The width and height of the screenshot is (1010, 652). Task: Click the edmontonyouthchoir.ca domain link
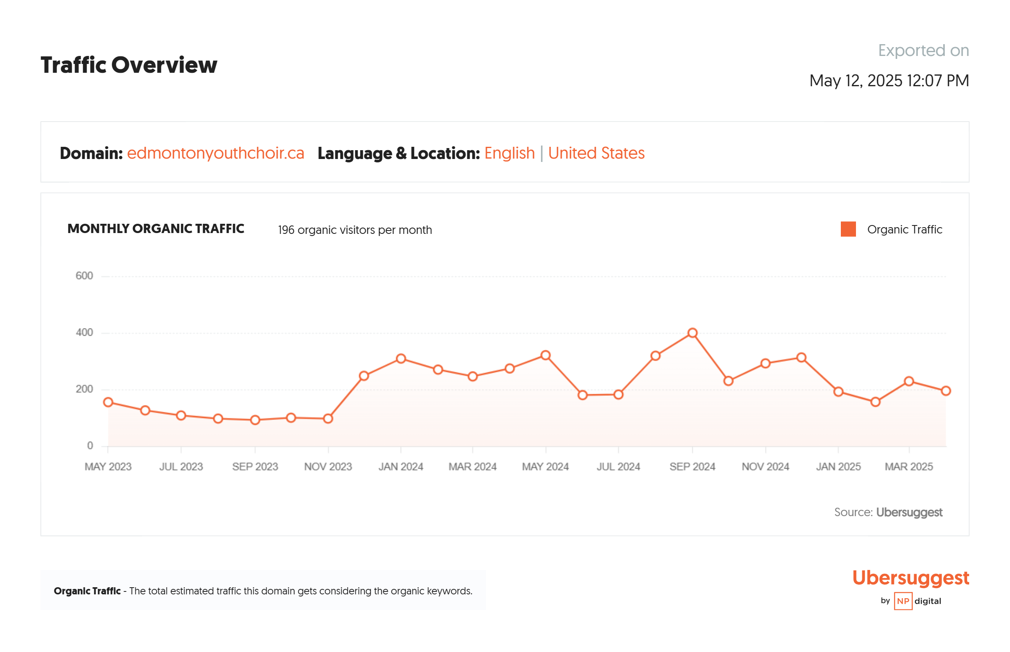point(215,153)
